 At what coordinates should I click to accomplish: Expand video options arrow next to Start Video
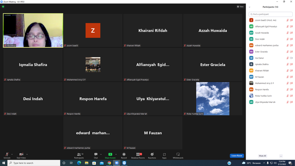[x=27, y=154]
